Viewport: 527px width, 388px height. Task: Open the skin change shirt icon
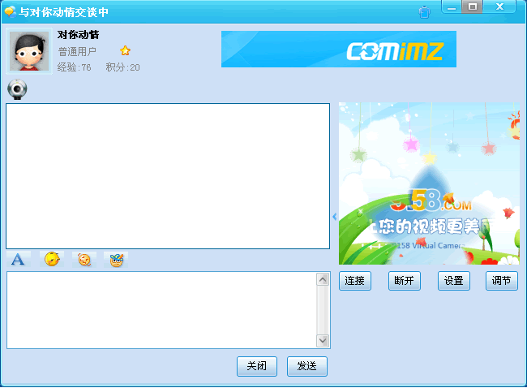(x=425, y=12)
